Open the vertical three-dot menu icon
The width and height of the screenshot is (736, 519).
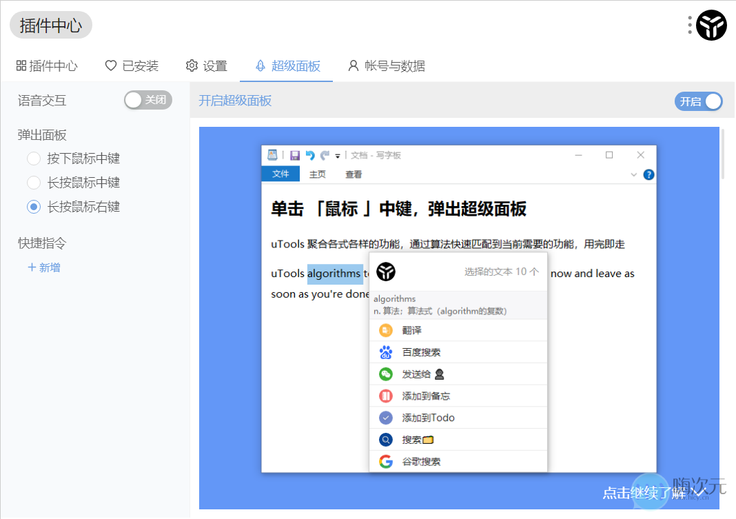[688, 25]
